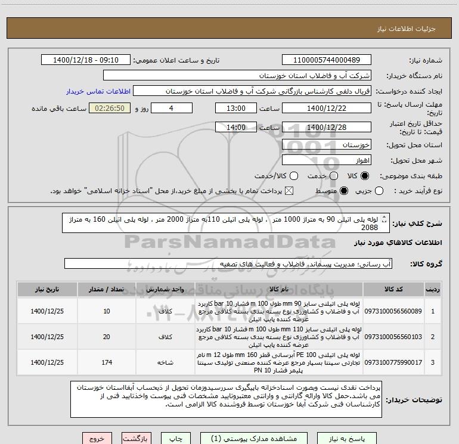This screenshot has width=459, height=444.
Task: Click product code 0973100056560103
Action: 393,337
